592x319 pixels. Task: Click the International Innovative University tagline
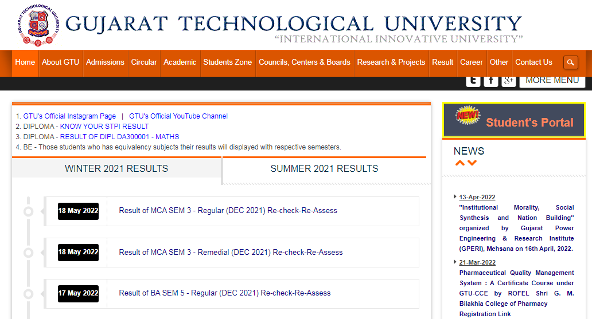(x=399, y=39)
